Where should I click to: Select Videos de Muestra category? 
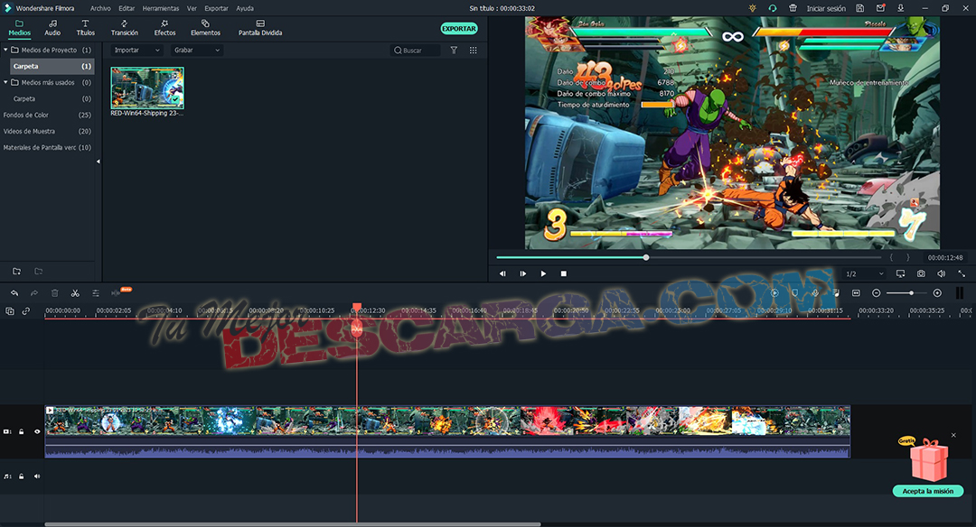[47, 131]
